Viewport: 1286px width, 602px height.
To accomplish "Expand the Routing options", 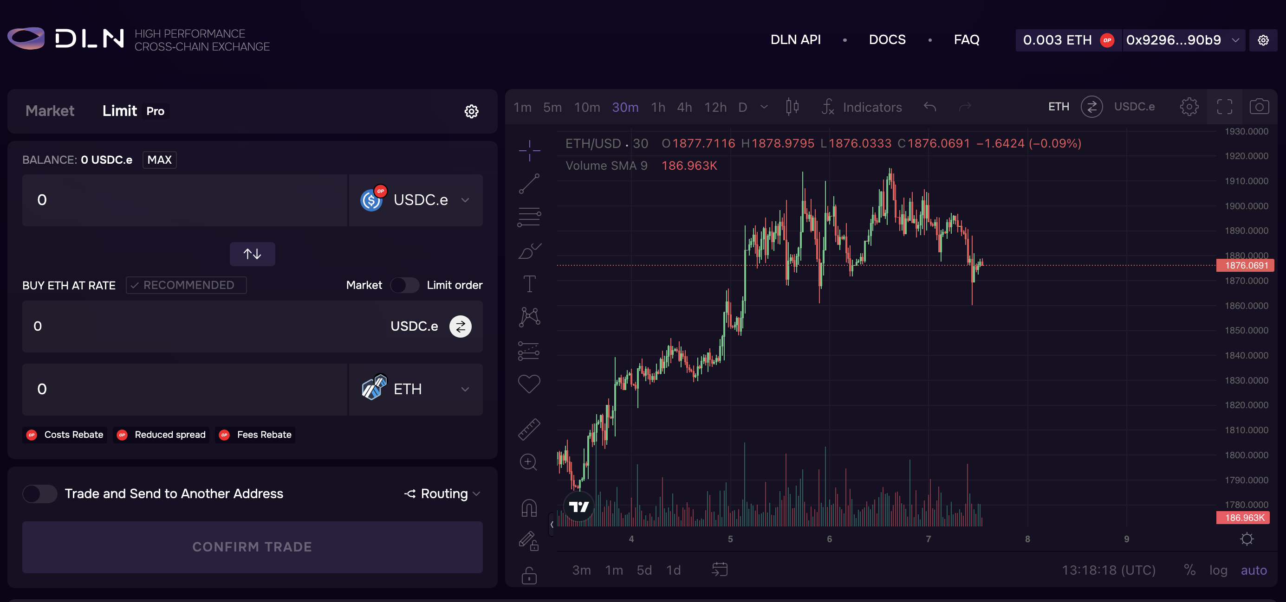I will click(x=442, y=494).
